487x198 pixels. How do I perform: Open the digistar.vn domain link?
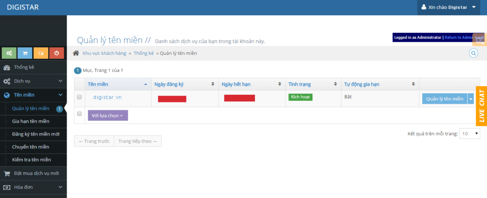pos(107,97)
